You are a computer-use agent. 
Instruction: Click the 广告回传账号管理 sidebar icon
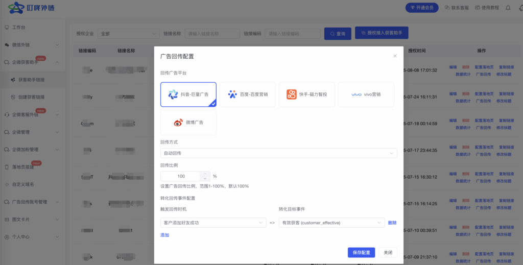[x=7, y=202]
